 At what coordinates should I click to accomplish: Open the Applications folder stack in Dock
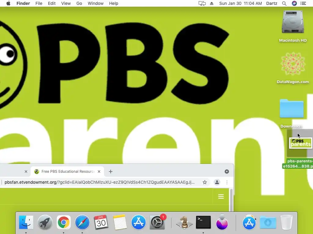coord(249,222)
